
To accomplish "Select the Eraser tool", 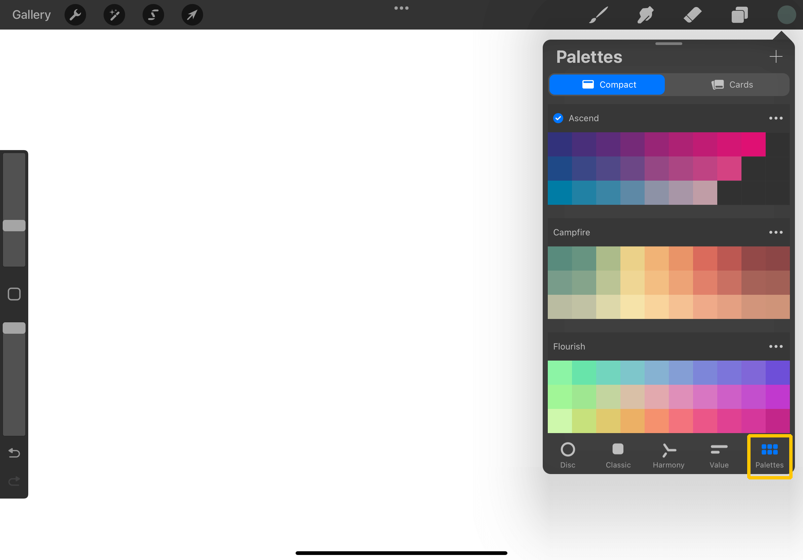I will pyautogui.click(x=692, y=15).
